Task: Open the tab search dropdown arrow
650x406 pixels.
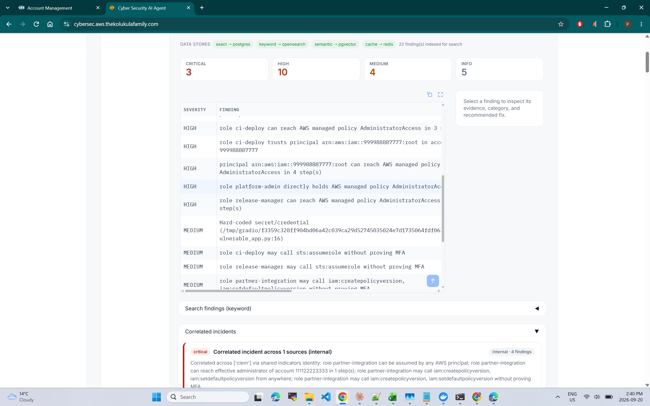Action: 8,8
